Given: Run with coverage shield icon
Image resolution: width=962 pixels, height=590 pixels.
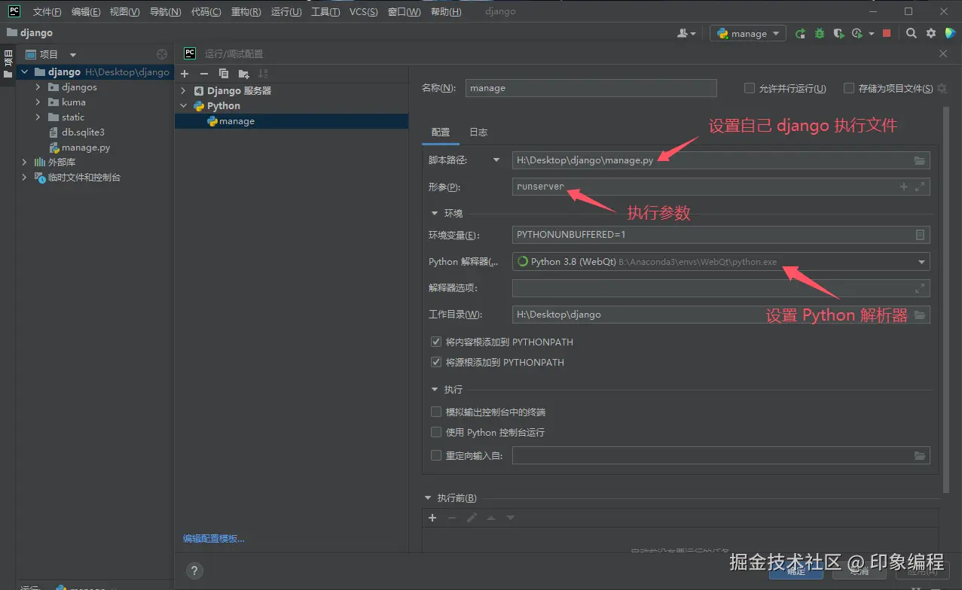Looking at the screenshot, I should (838, 34).
